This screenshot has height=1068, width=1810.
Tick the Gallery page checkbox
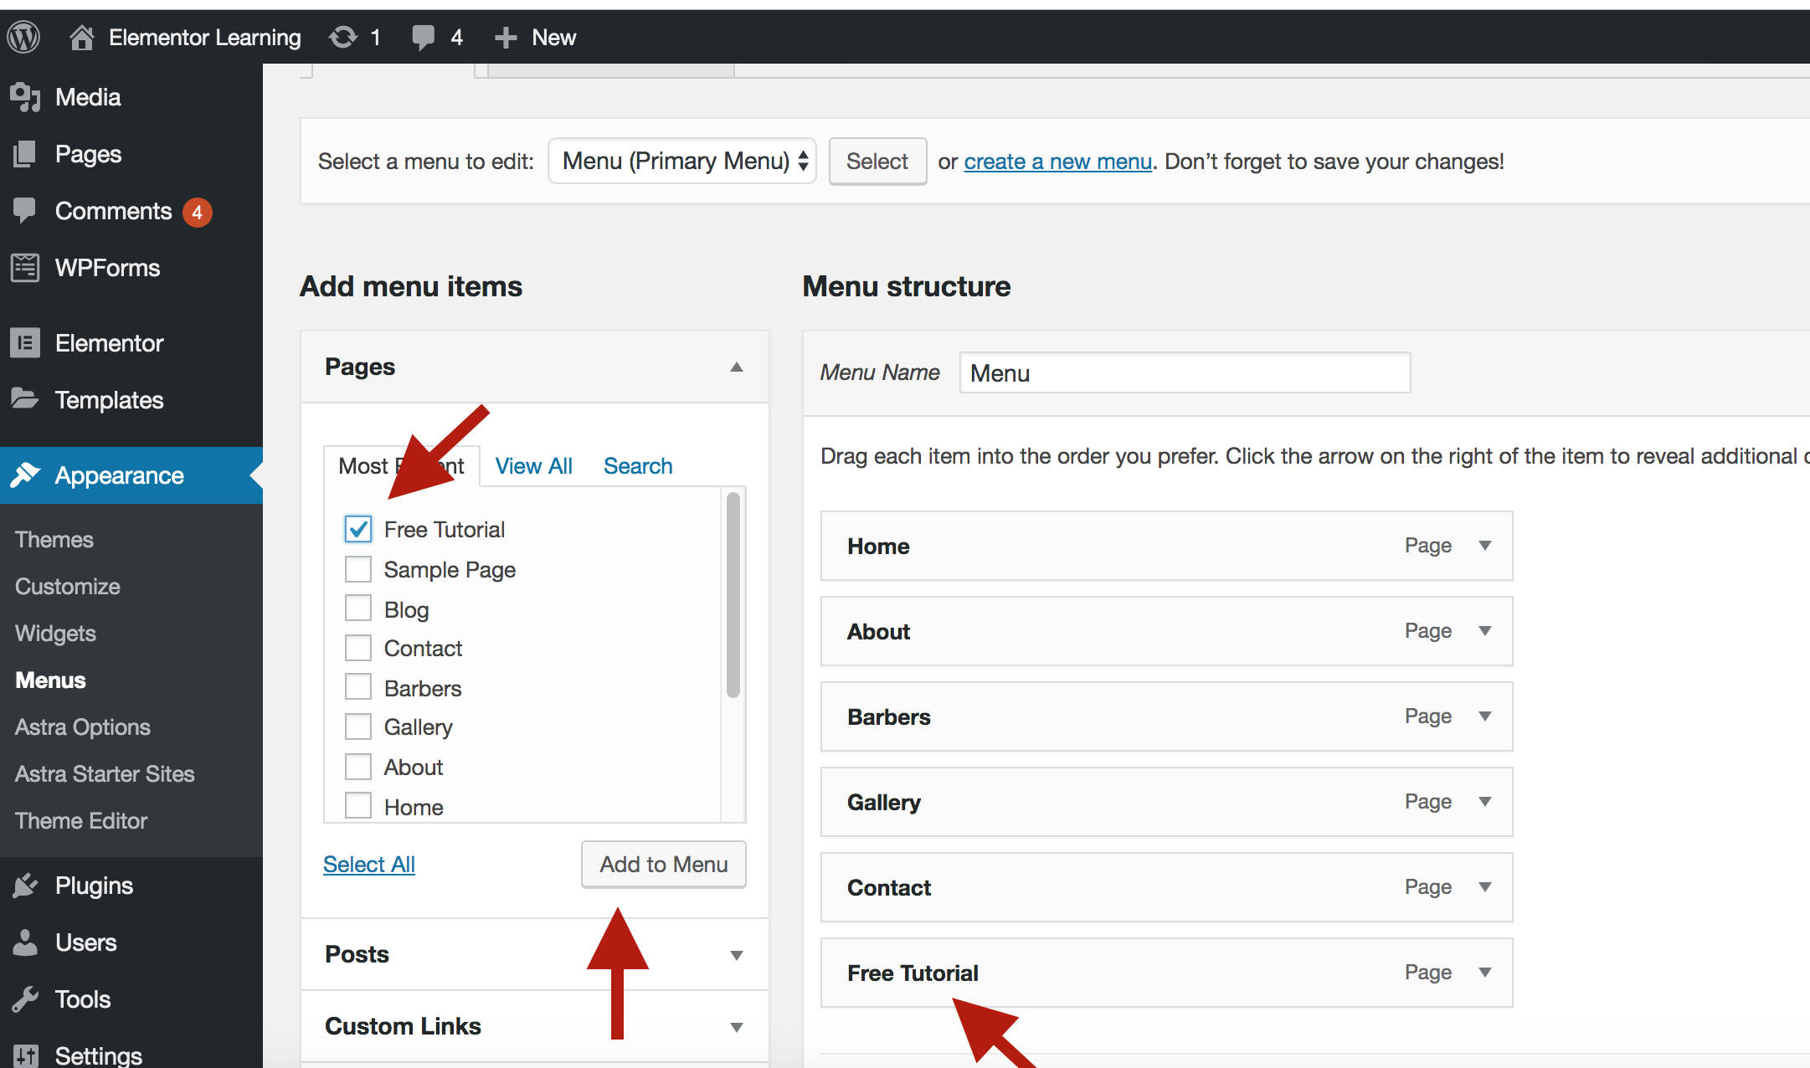click(x=358, y=727)
